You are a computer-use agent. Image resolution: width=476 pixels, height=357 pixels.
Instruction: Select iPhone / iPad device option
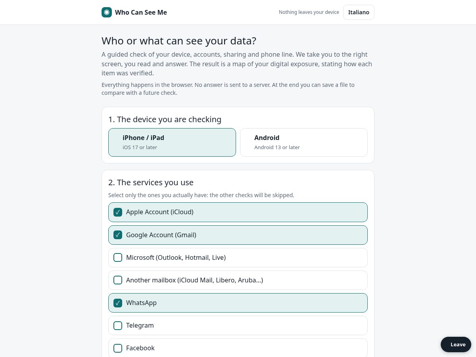172,142
